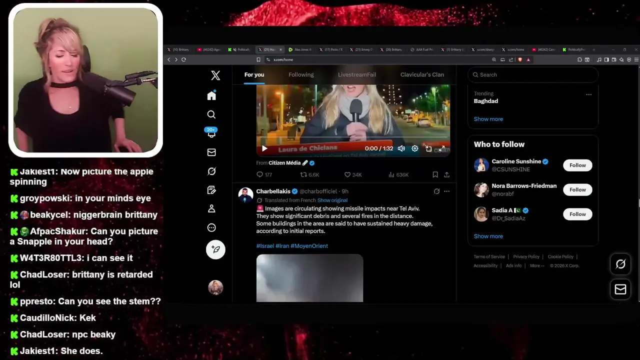Reply to post with 177 comments
The image size is (640, 360).
pos(264,174)
